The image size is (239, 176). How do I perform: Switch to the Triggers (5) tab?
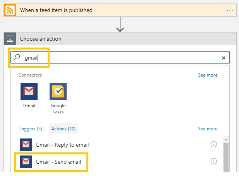point(30,129)
